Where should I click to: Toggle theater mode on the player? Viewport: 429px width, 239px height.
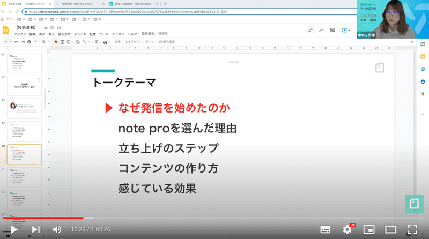pos(390,230)
